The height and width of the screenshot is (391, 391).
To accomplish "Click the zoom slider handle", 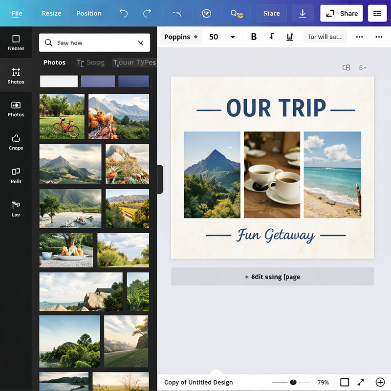I will pos(293,382).
